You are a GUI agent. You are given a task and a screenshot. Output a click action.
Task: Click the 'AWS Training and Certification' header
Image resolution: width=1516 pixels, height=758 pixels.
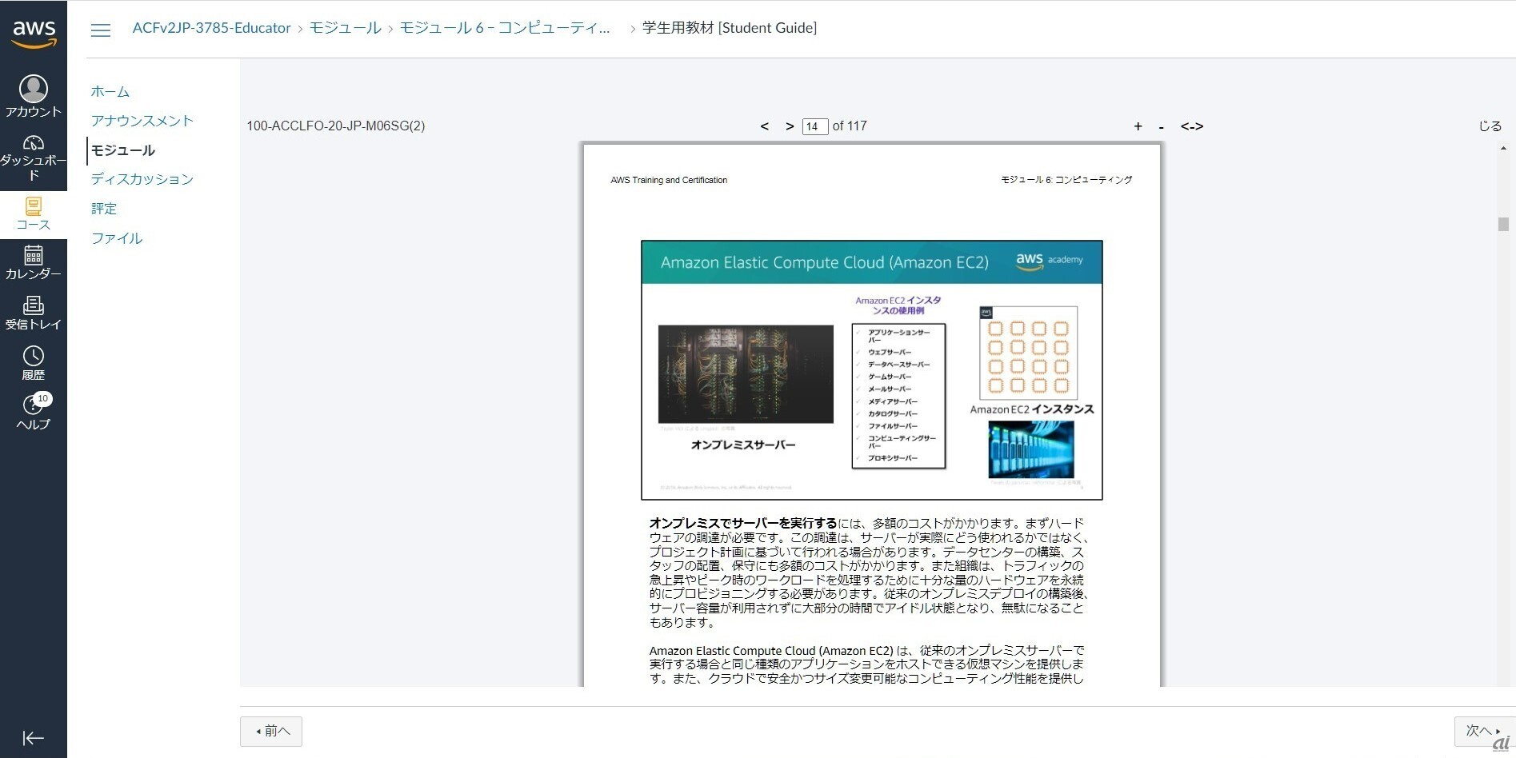click(x=669, y=180)
